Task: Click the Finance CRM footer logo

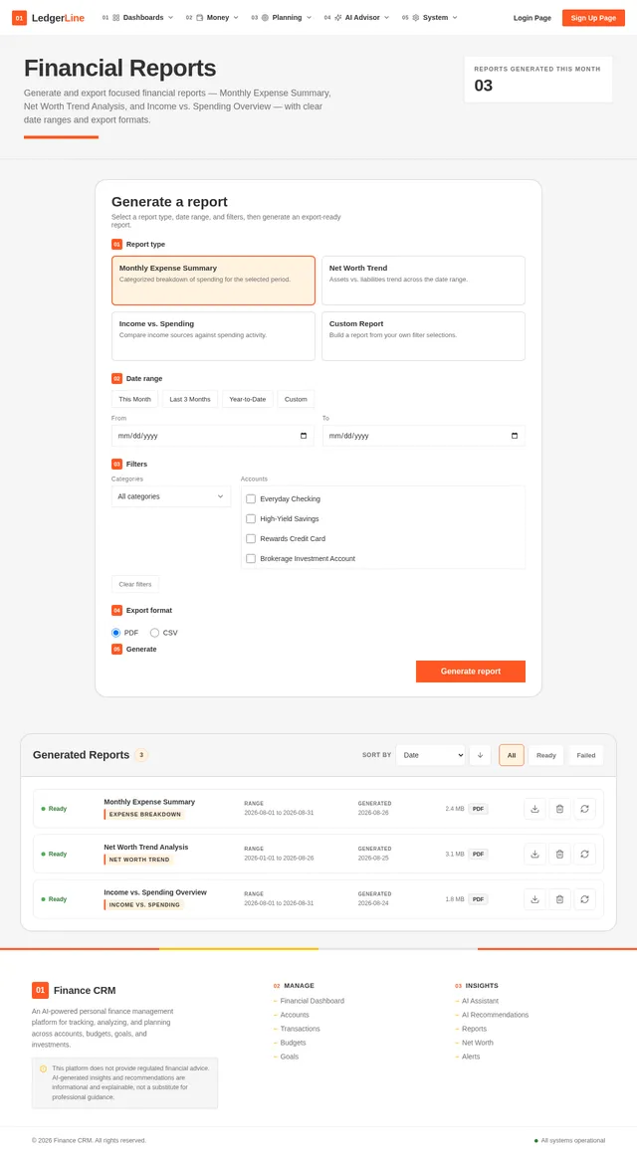Action: coord(40,990)
